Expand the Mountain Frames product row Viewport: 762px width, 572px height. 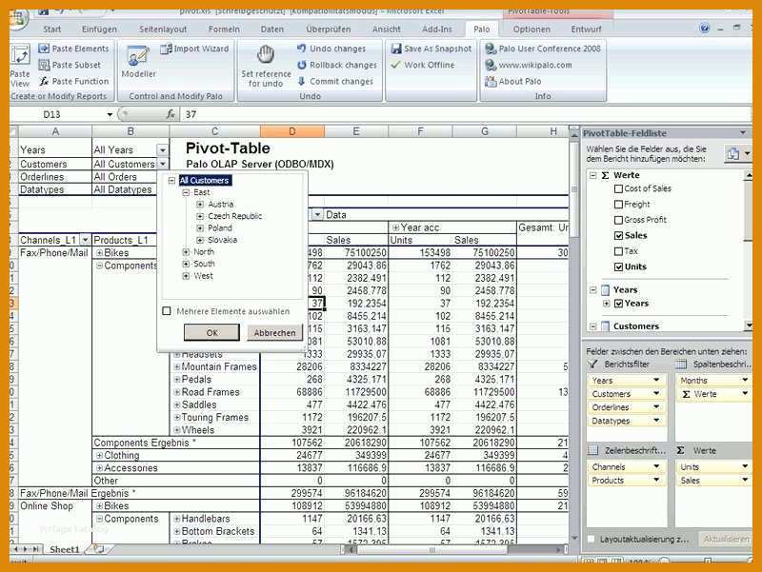pyautogui.click(x=177, y=367)
